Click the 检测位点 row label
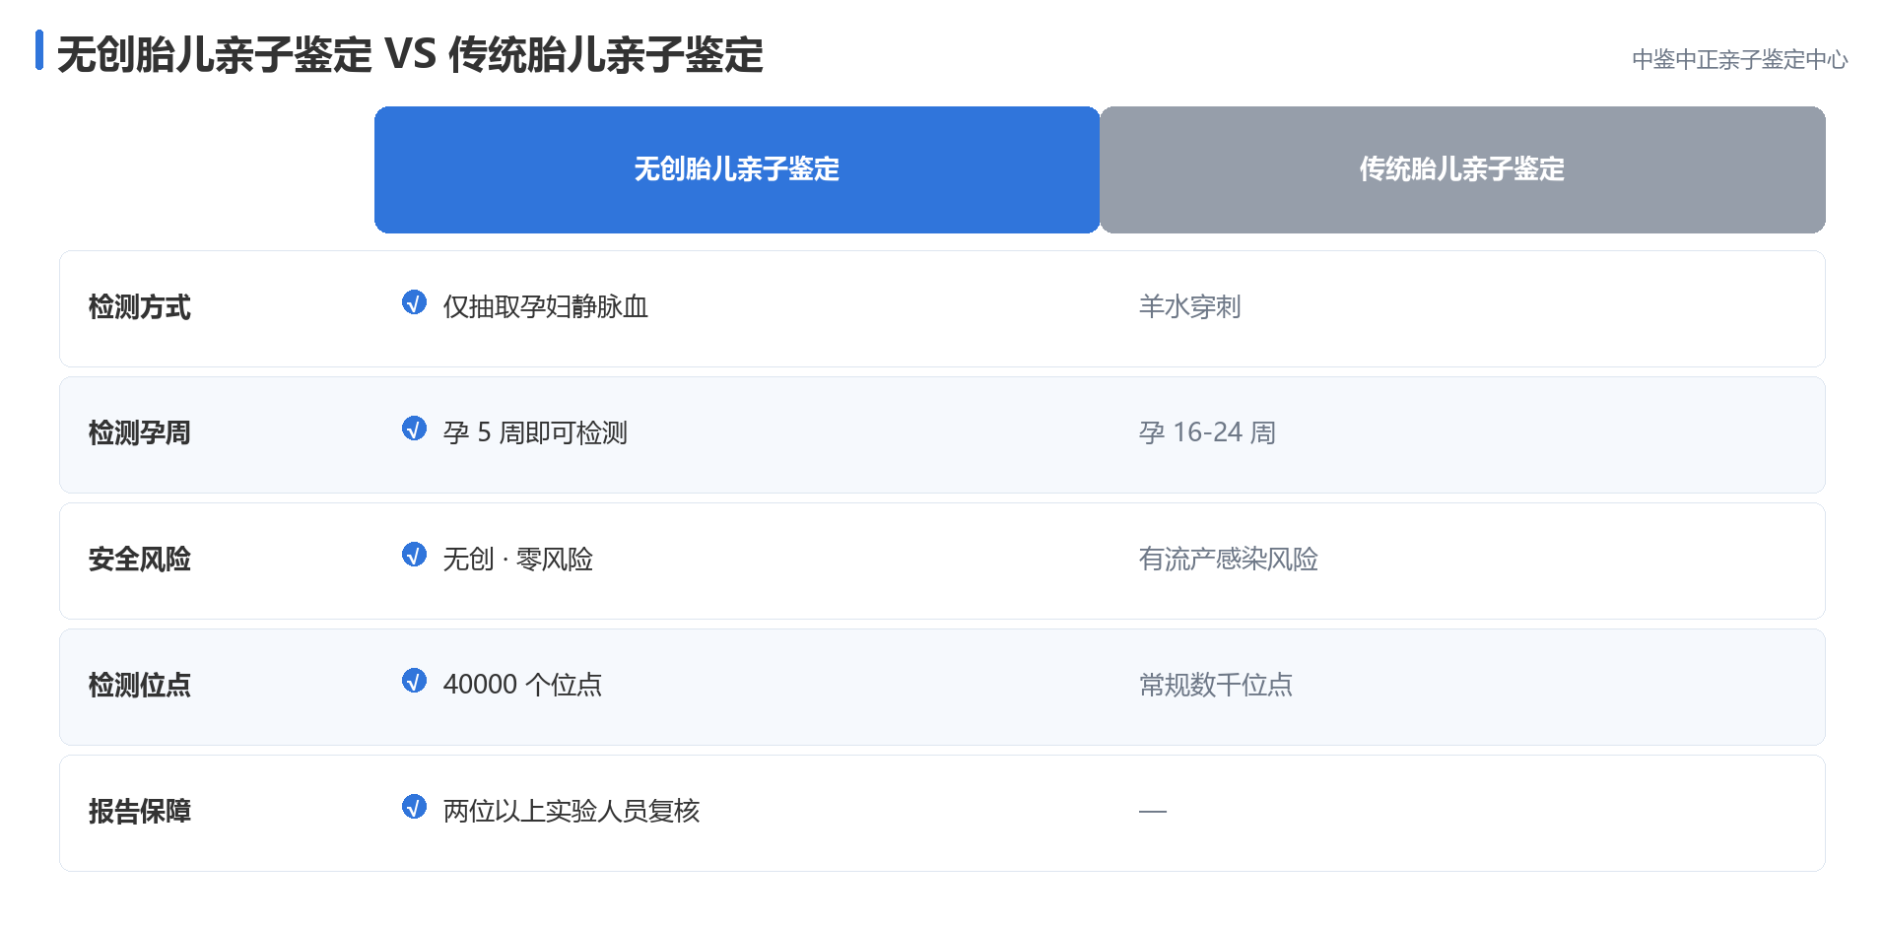The image size is (1884, 926). (139, 686)
